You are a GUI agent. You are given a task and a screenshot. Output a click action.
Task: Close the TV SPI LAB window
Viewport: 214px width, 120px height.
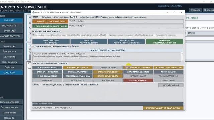point(181,12)
